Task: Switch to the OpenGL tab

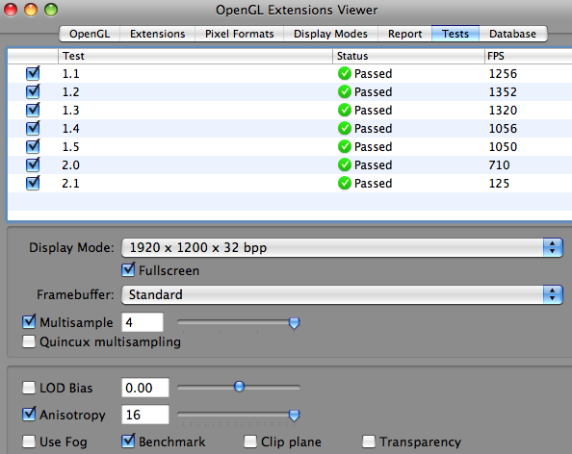Action: coord(90,34)
